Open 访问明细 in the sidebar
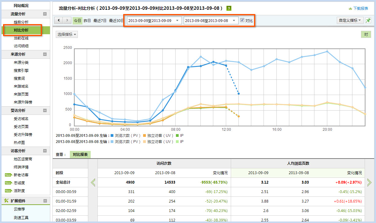 [x=21, y=46]
